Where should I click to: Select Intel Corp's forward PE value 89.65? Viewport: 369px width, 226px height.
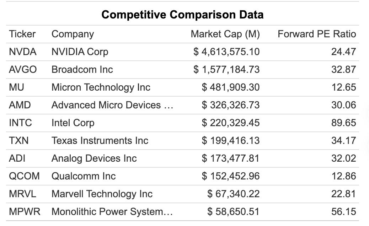pyautogui.click(x=343, y=123)
